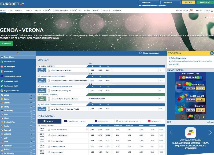Screen dimensions: 214x155
Task: Select the first banner carousel dot
Action: tap(205, 17)
